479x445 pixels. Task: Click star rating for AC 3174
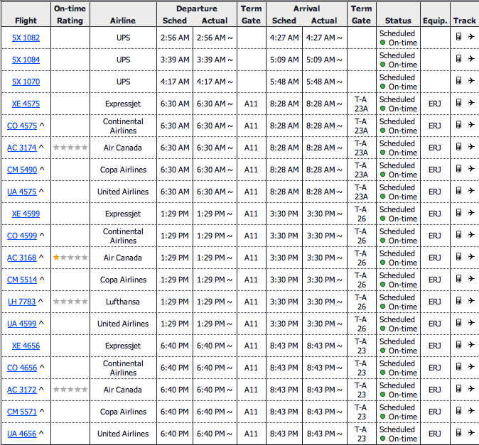[70, 148]
